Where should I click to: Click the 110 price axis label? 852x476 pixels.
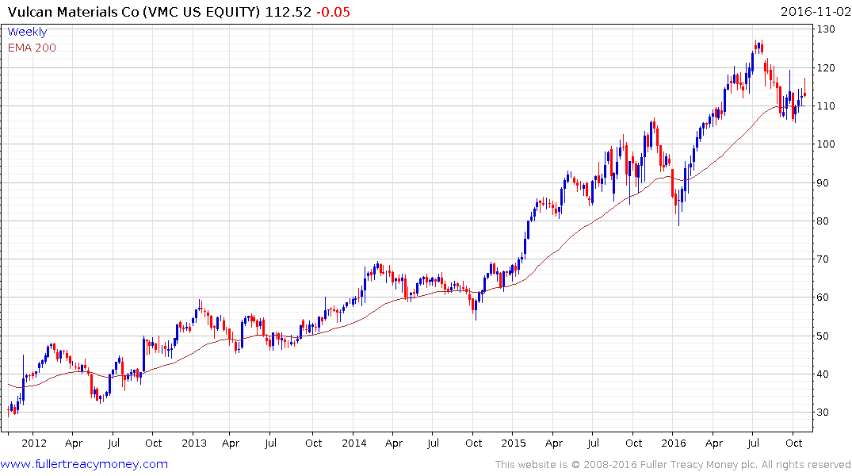click(x=826, y=106)
